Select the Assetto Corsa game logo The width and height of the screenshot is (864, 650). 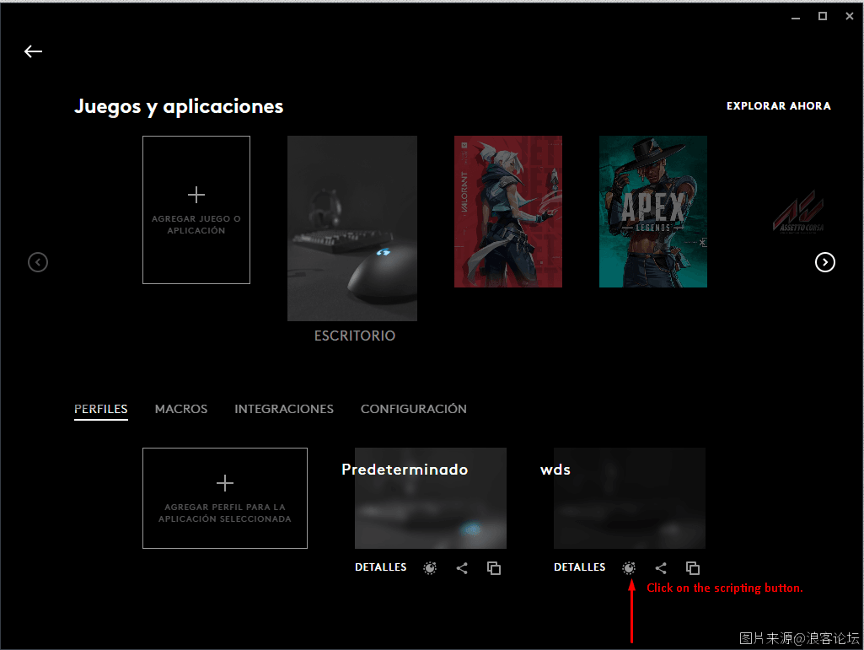(798, 212)
